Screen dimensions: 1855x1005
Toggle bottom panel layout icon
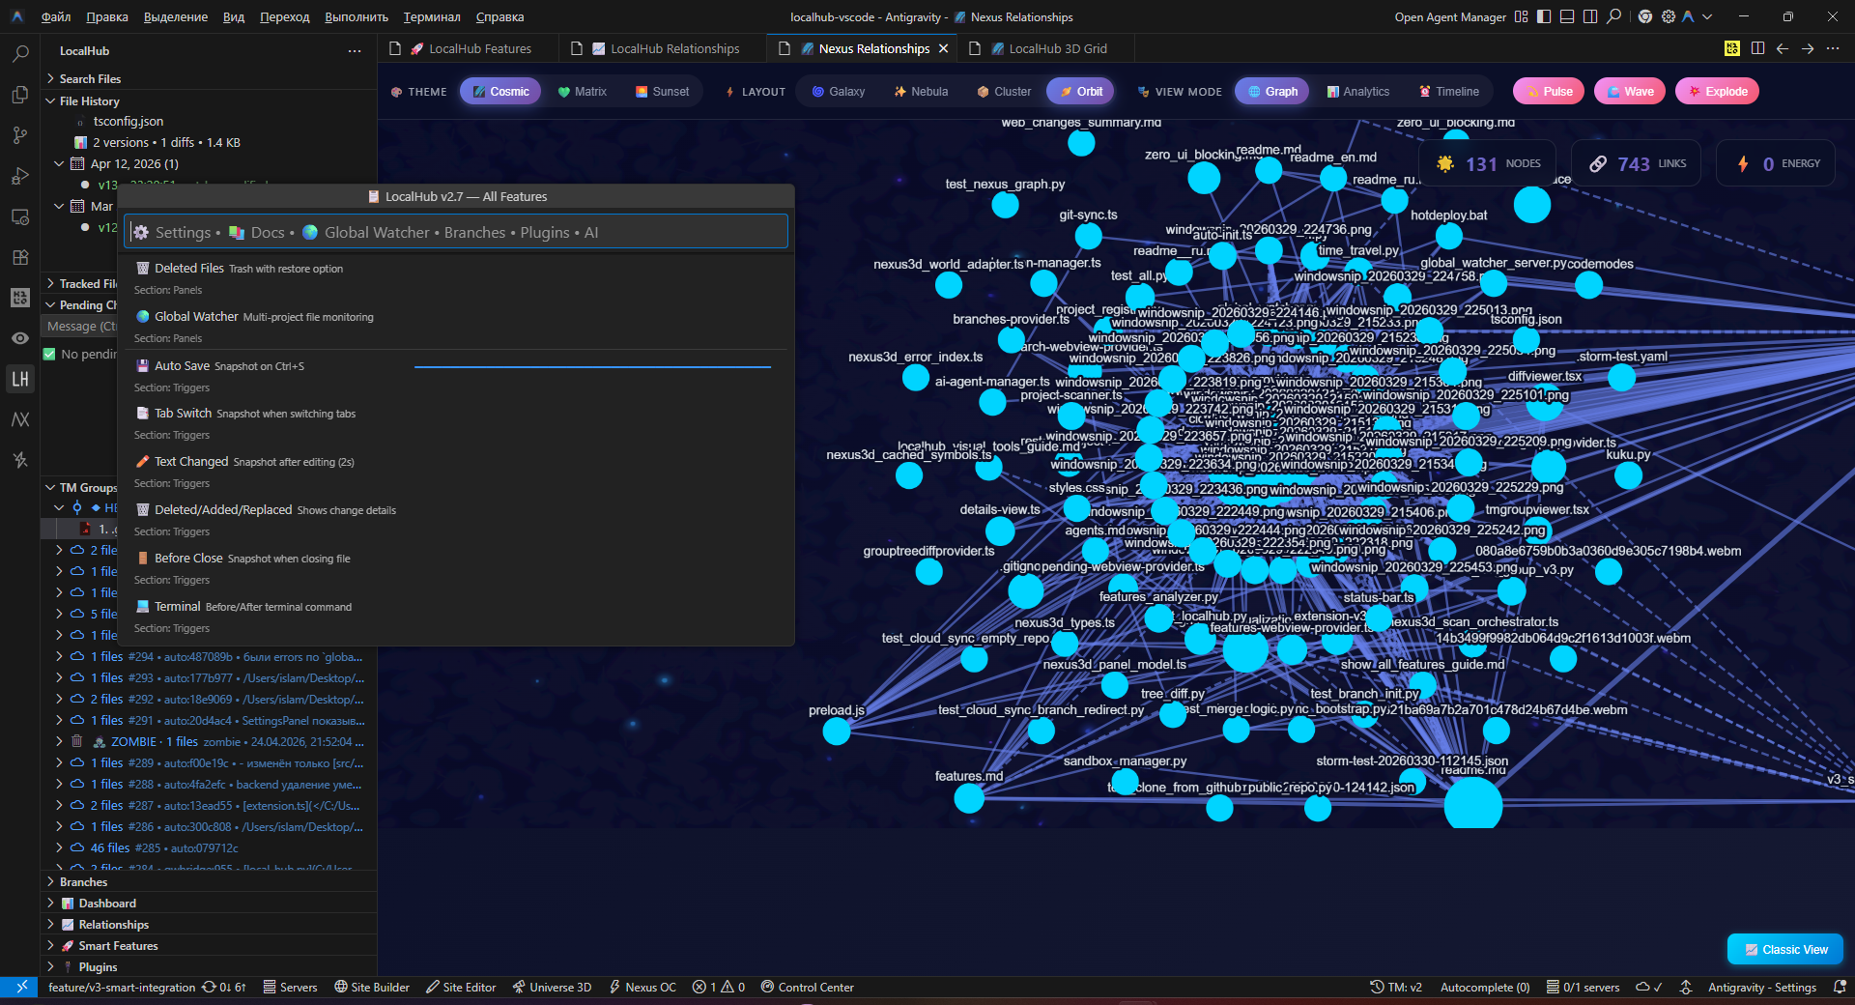[x=1567, y=16]
